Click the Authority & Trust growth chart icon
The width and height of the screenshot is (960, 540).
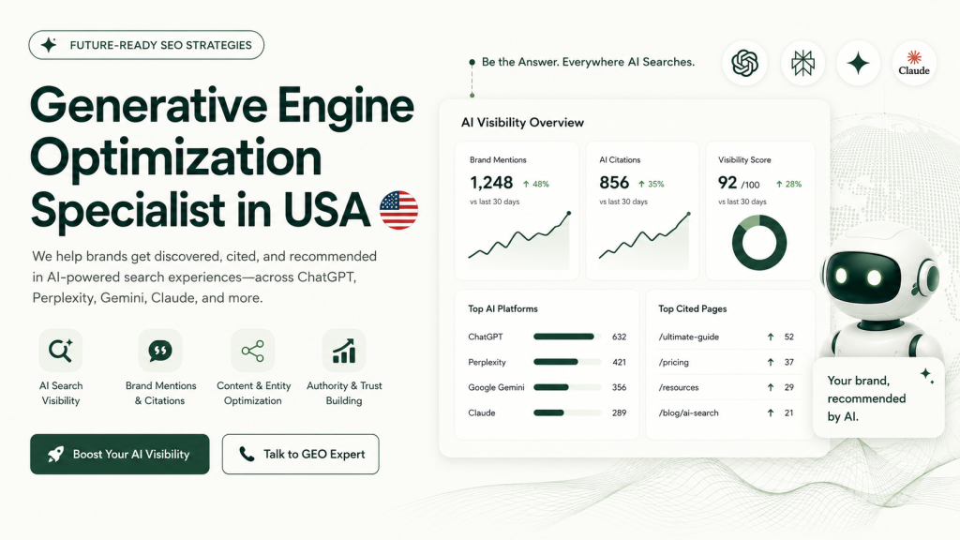pyautogui.click(x=343, y=351)
